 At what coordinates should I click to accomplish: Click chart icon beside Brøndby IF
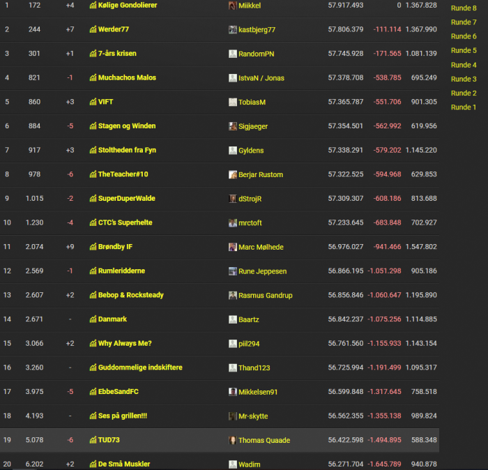pos(93,247)
